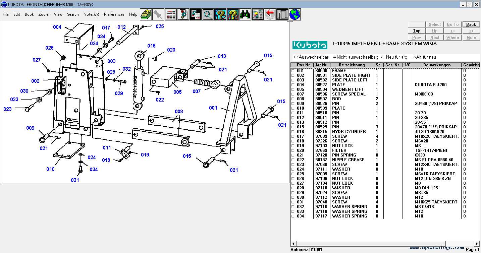Open the Edit menu
This screenshot has height=253, width=481.
point(17,14)
